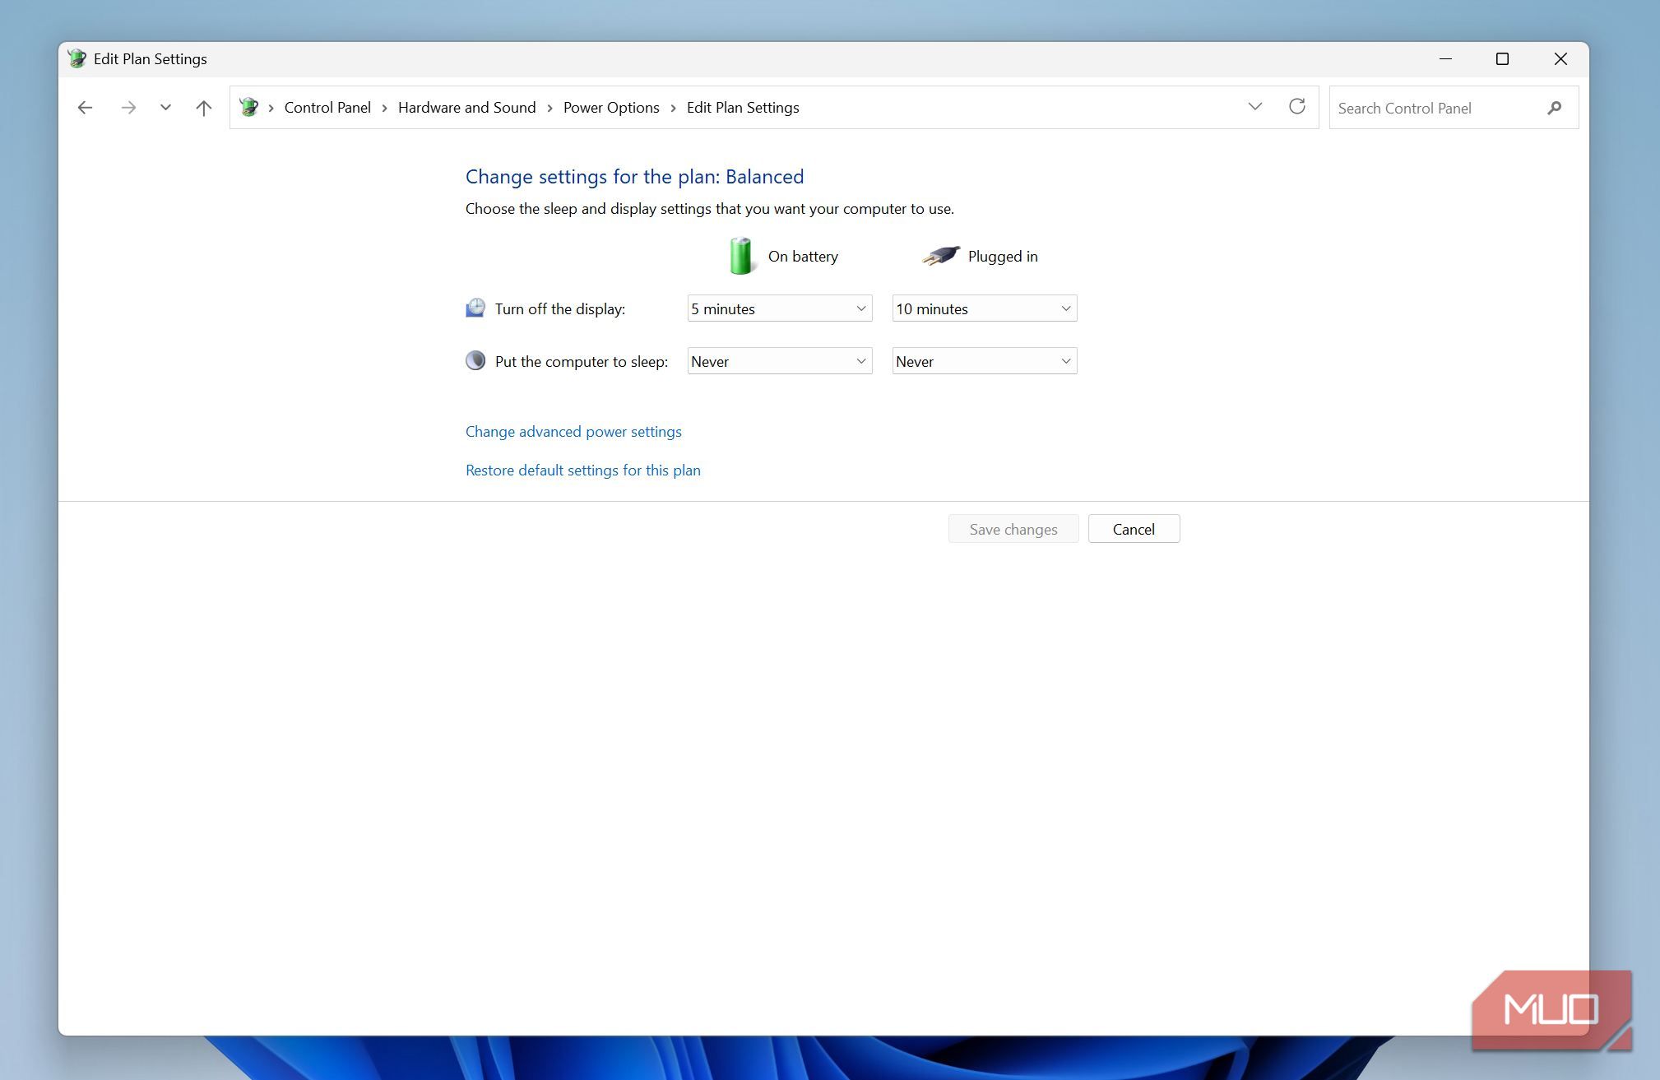
Task: Click the sleep moon icon
Action: (x=475, y=360)
